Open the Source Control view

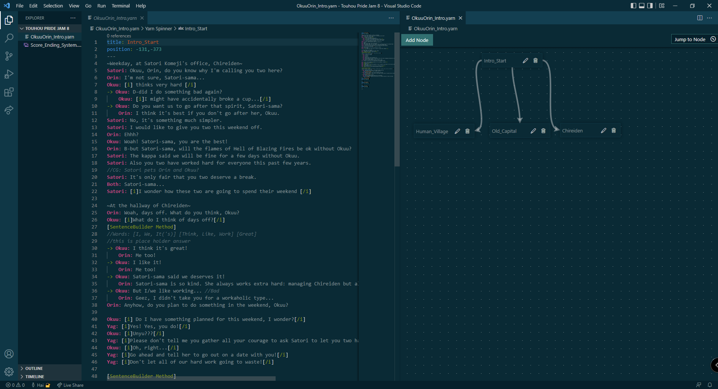coord(9,56)
